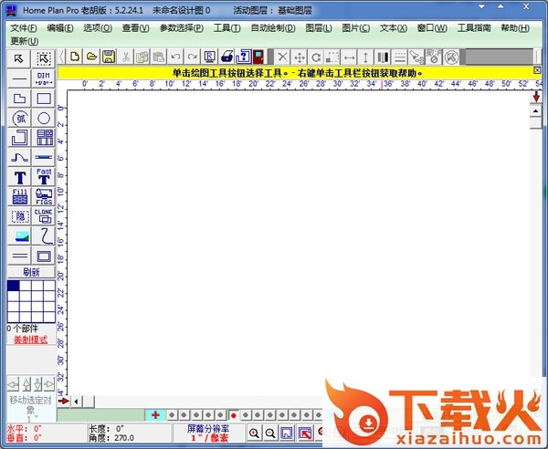548x449 pixels.
Task: Click the 屏幕分辨率 label
Action: tap(208, 429)
